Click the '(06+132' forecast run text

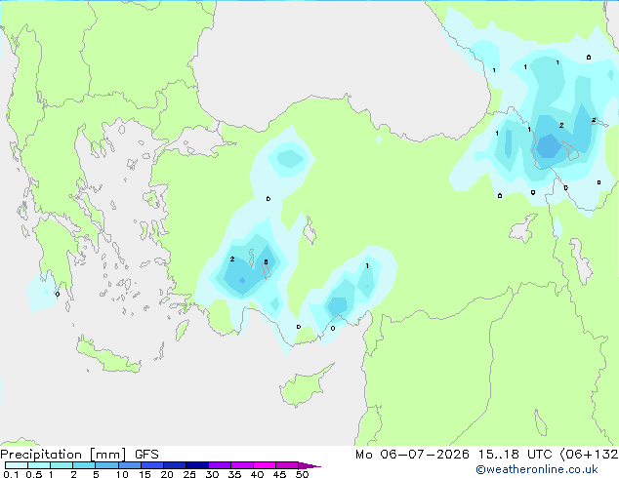(x=590, y=455)
